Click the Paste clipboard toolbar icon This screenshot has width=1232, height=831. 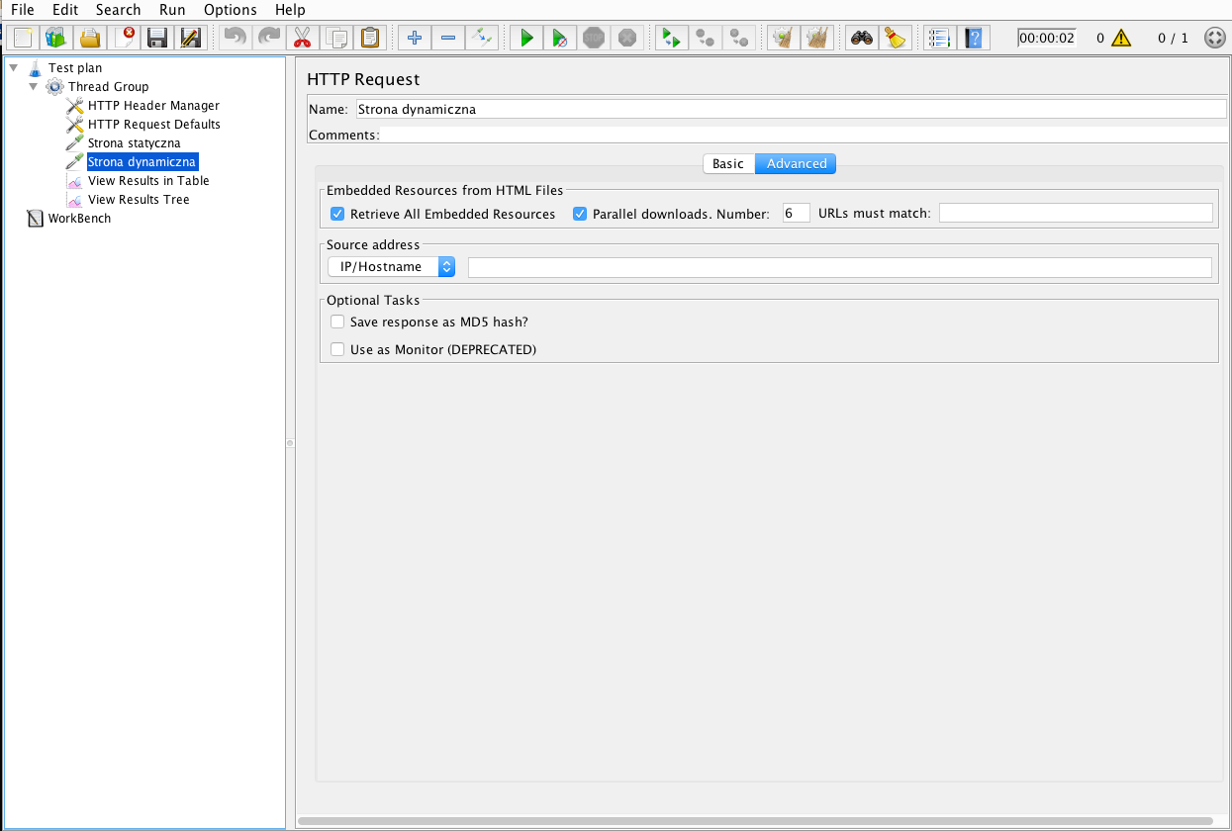point(369,39)
